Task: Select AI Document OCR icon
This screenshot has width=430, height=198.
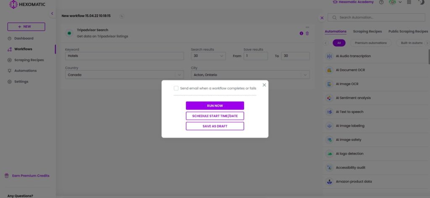Action: pyautogui.click(x=329, y=70)
